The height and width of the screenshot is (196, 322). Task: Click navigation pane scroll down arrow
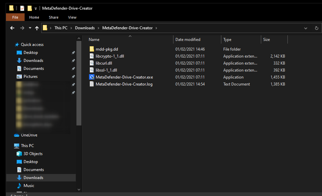pyautogui.click(x=79, y=189)
